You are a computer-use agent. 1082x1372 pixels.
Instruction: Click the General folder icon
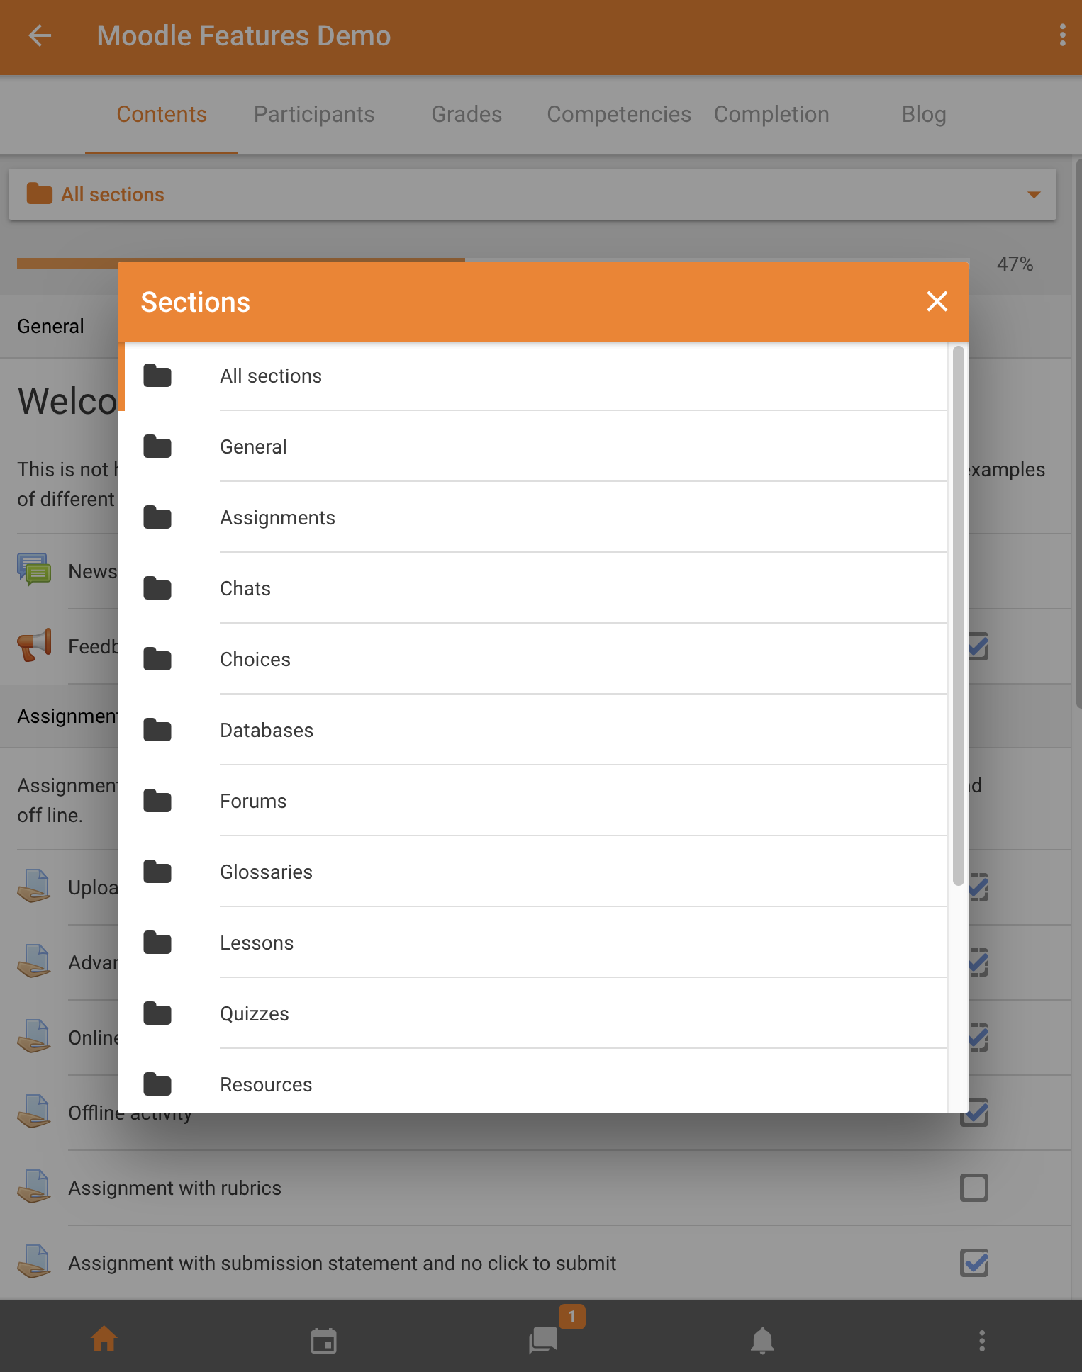(157, 446)
